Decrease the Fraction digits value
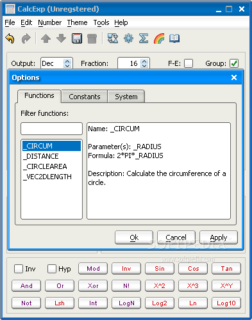The image size is (252, 320). [144, 65]
